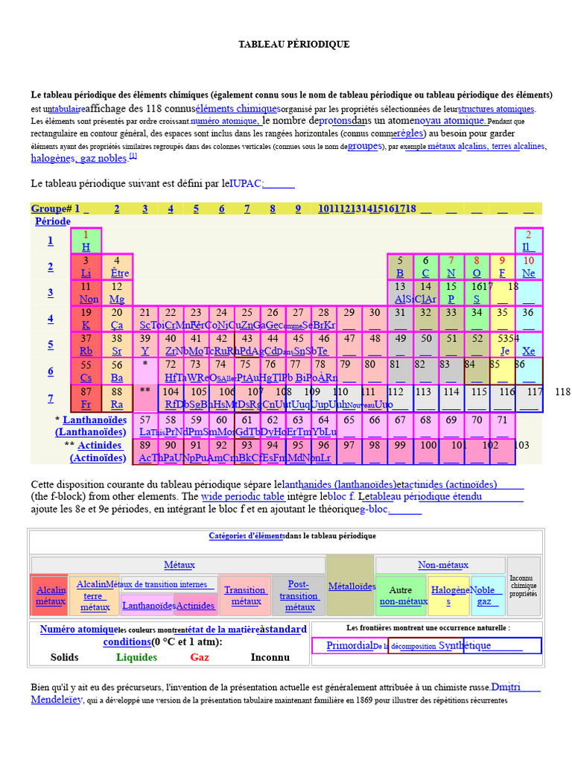Click the hydrogen H element cell
The width and height of the screenshot is (572, 763).
pyautogui.click(x=86, y=241)
